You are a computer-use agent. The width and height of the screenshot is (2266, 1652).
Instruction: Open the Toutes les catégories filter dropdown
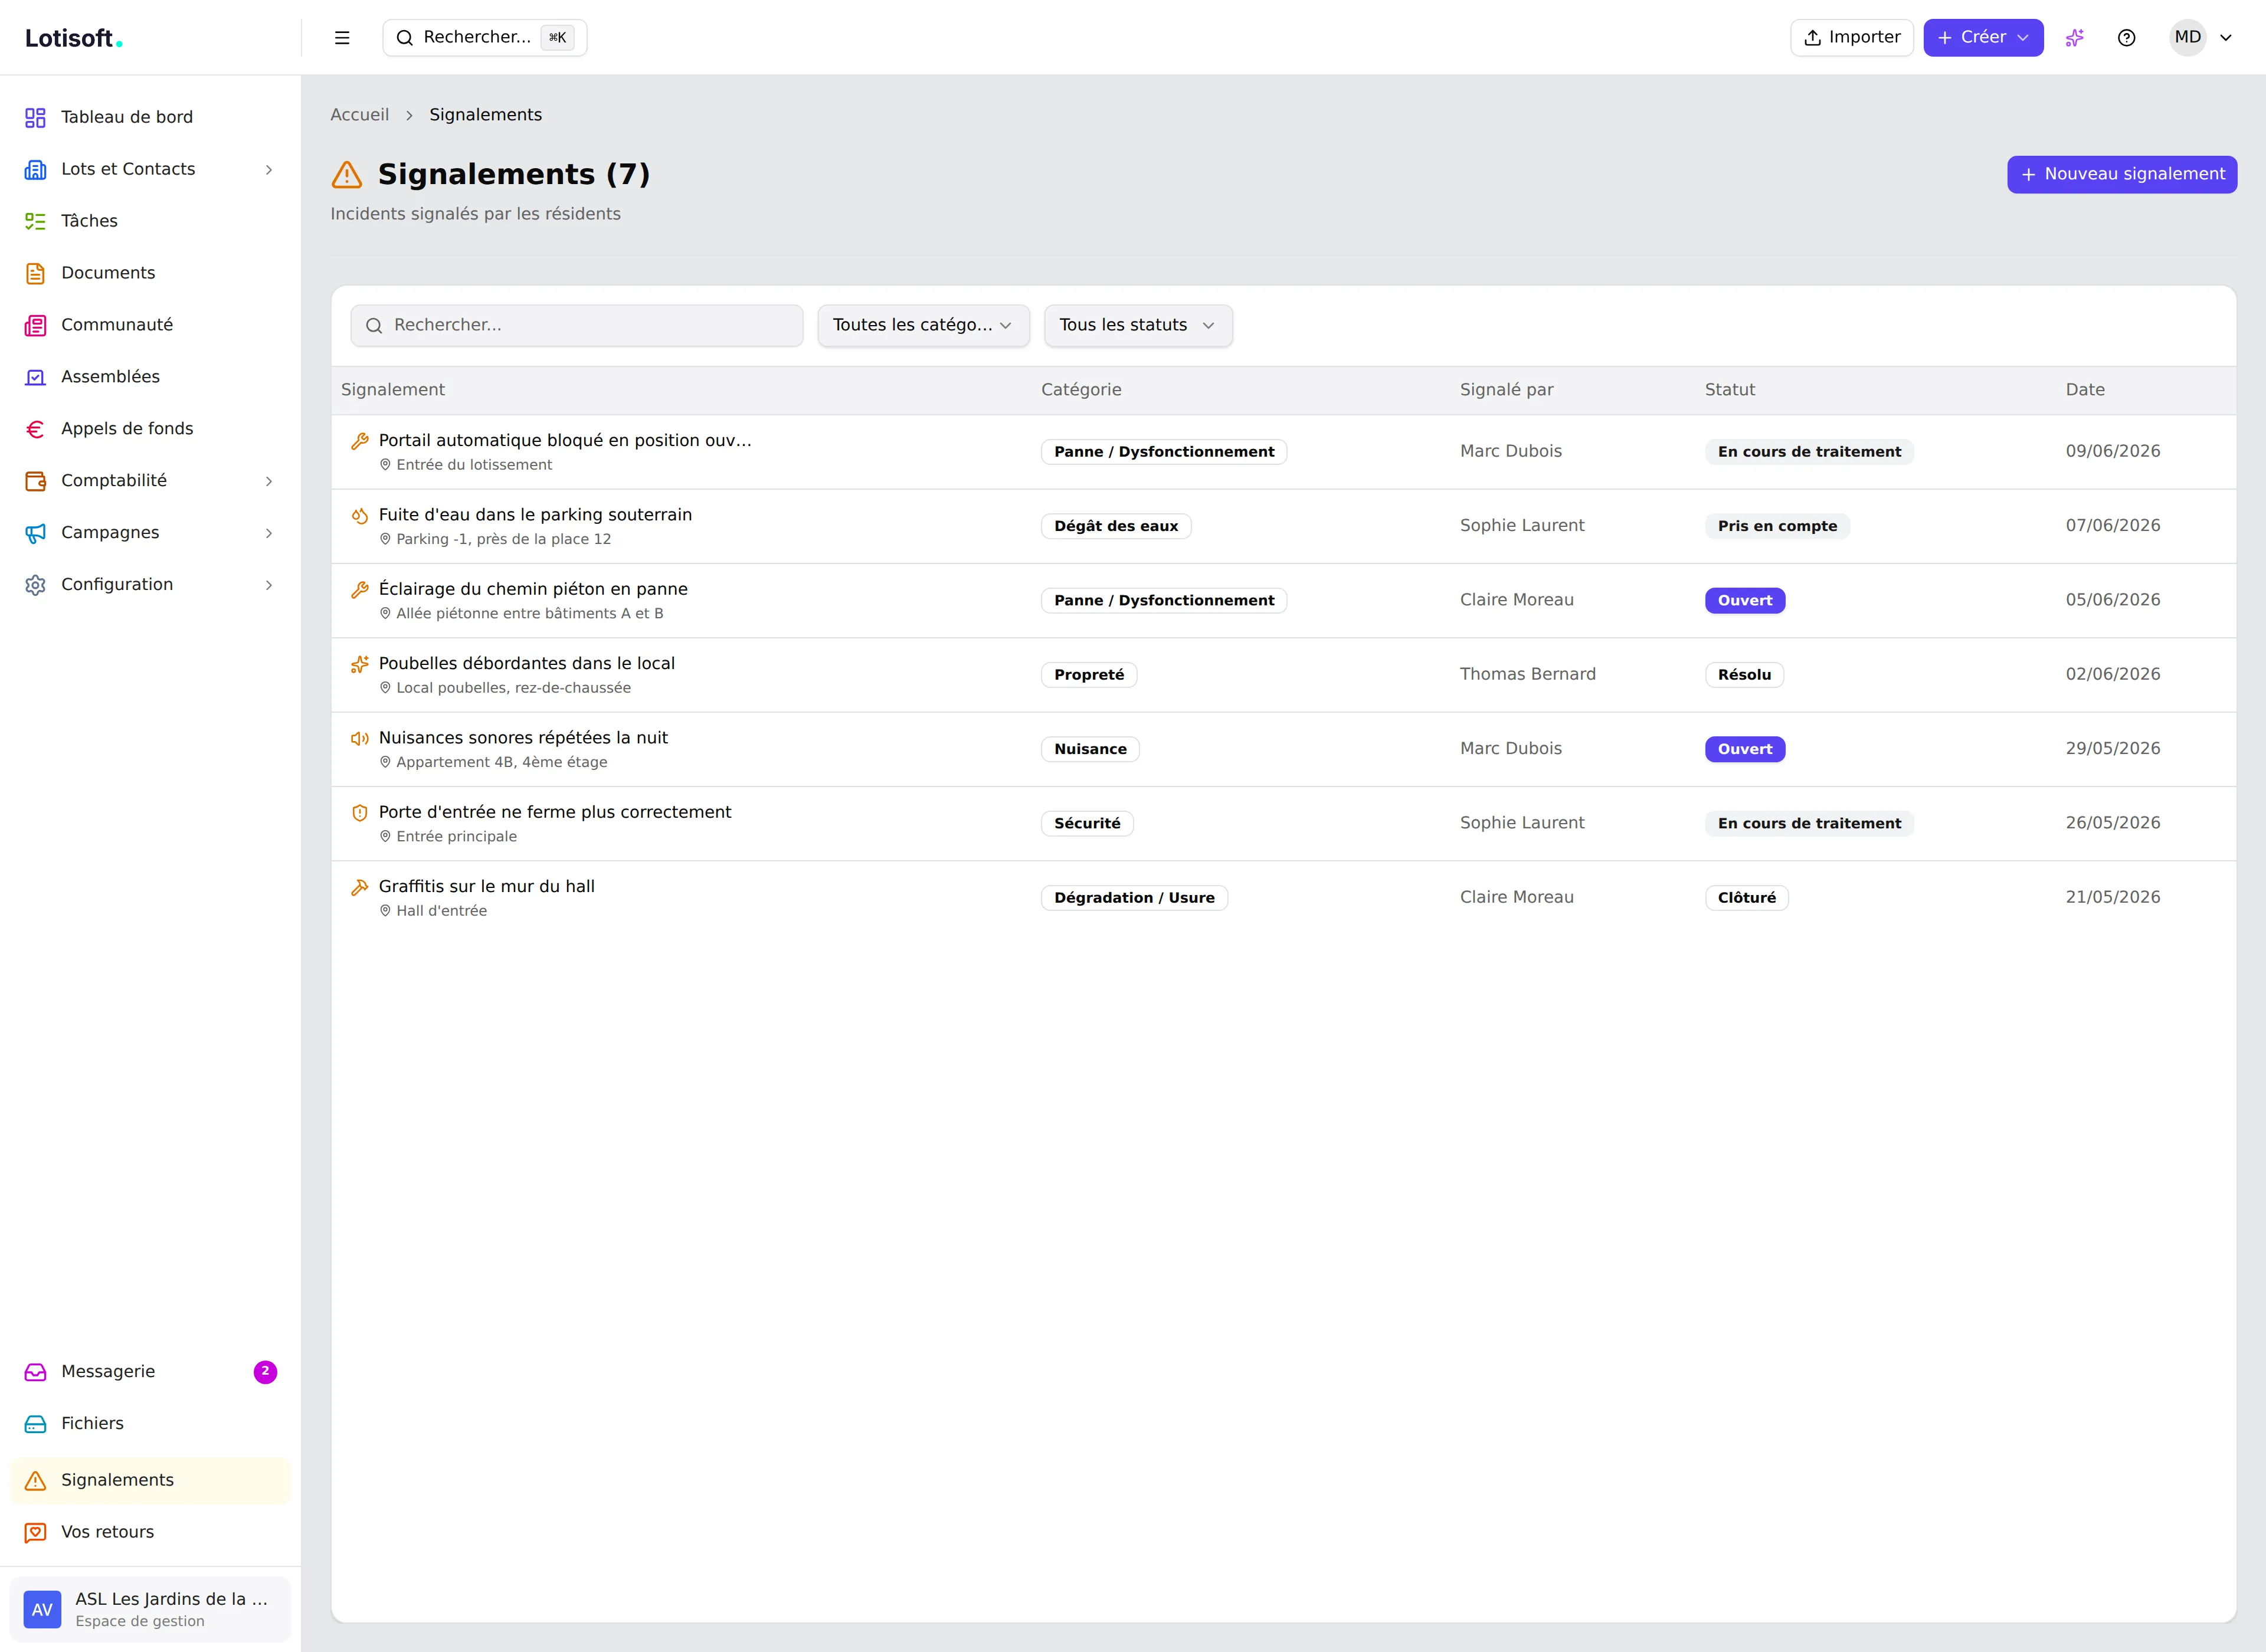click(923, 326)
